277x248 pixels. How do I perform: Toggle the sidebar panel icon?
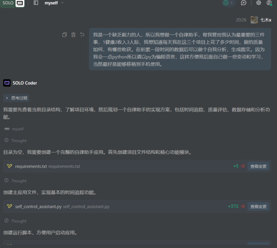click(x=36, y=3)
